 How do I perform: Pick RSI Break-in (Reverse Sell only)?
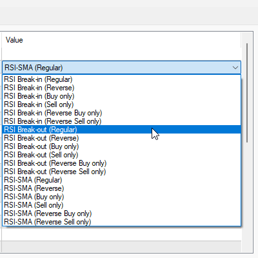(x=122, y=121)
